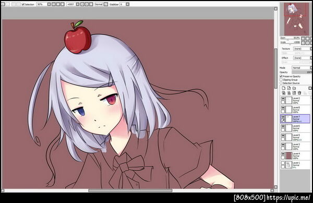Select Layer5 in the layer list
Screen dimensions: 313x203
pos(295,137)
